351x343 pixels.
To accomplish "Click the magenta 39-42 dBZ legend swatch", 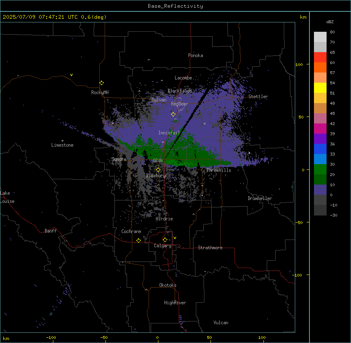I will [320, 128].
